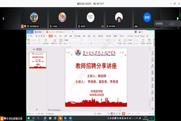Add a new slide with the plus button

[x=37, y=109]
